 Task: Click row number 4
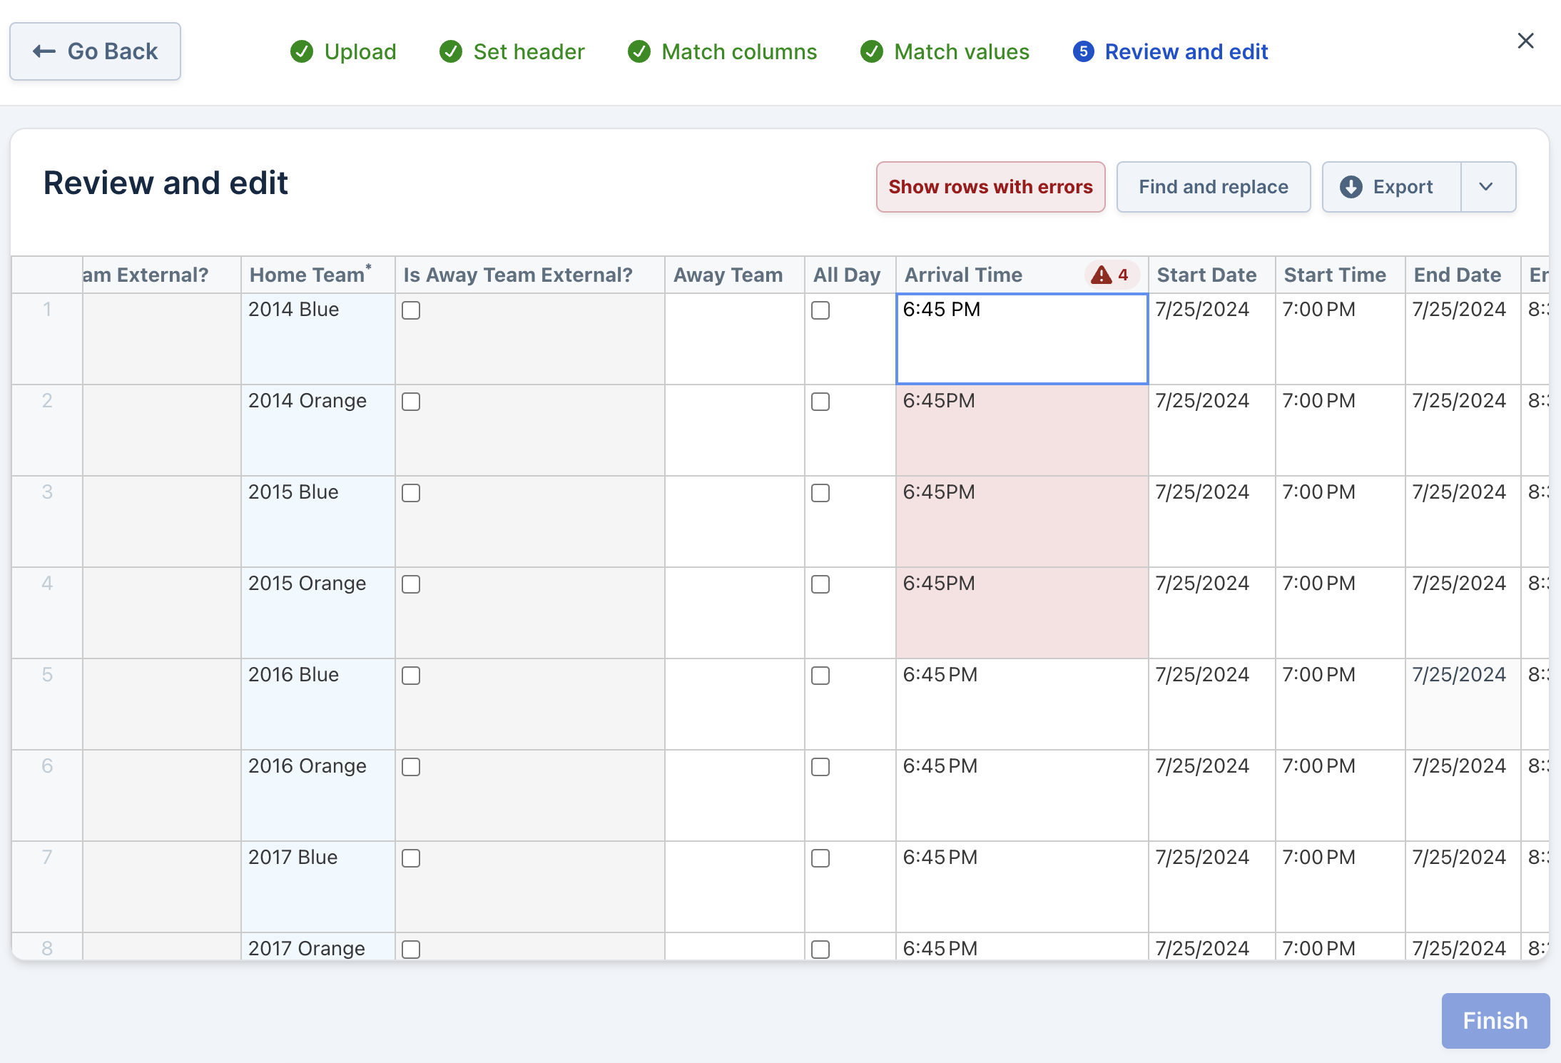click(x=47, y=613)
